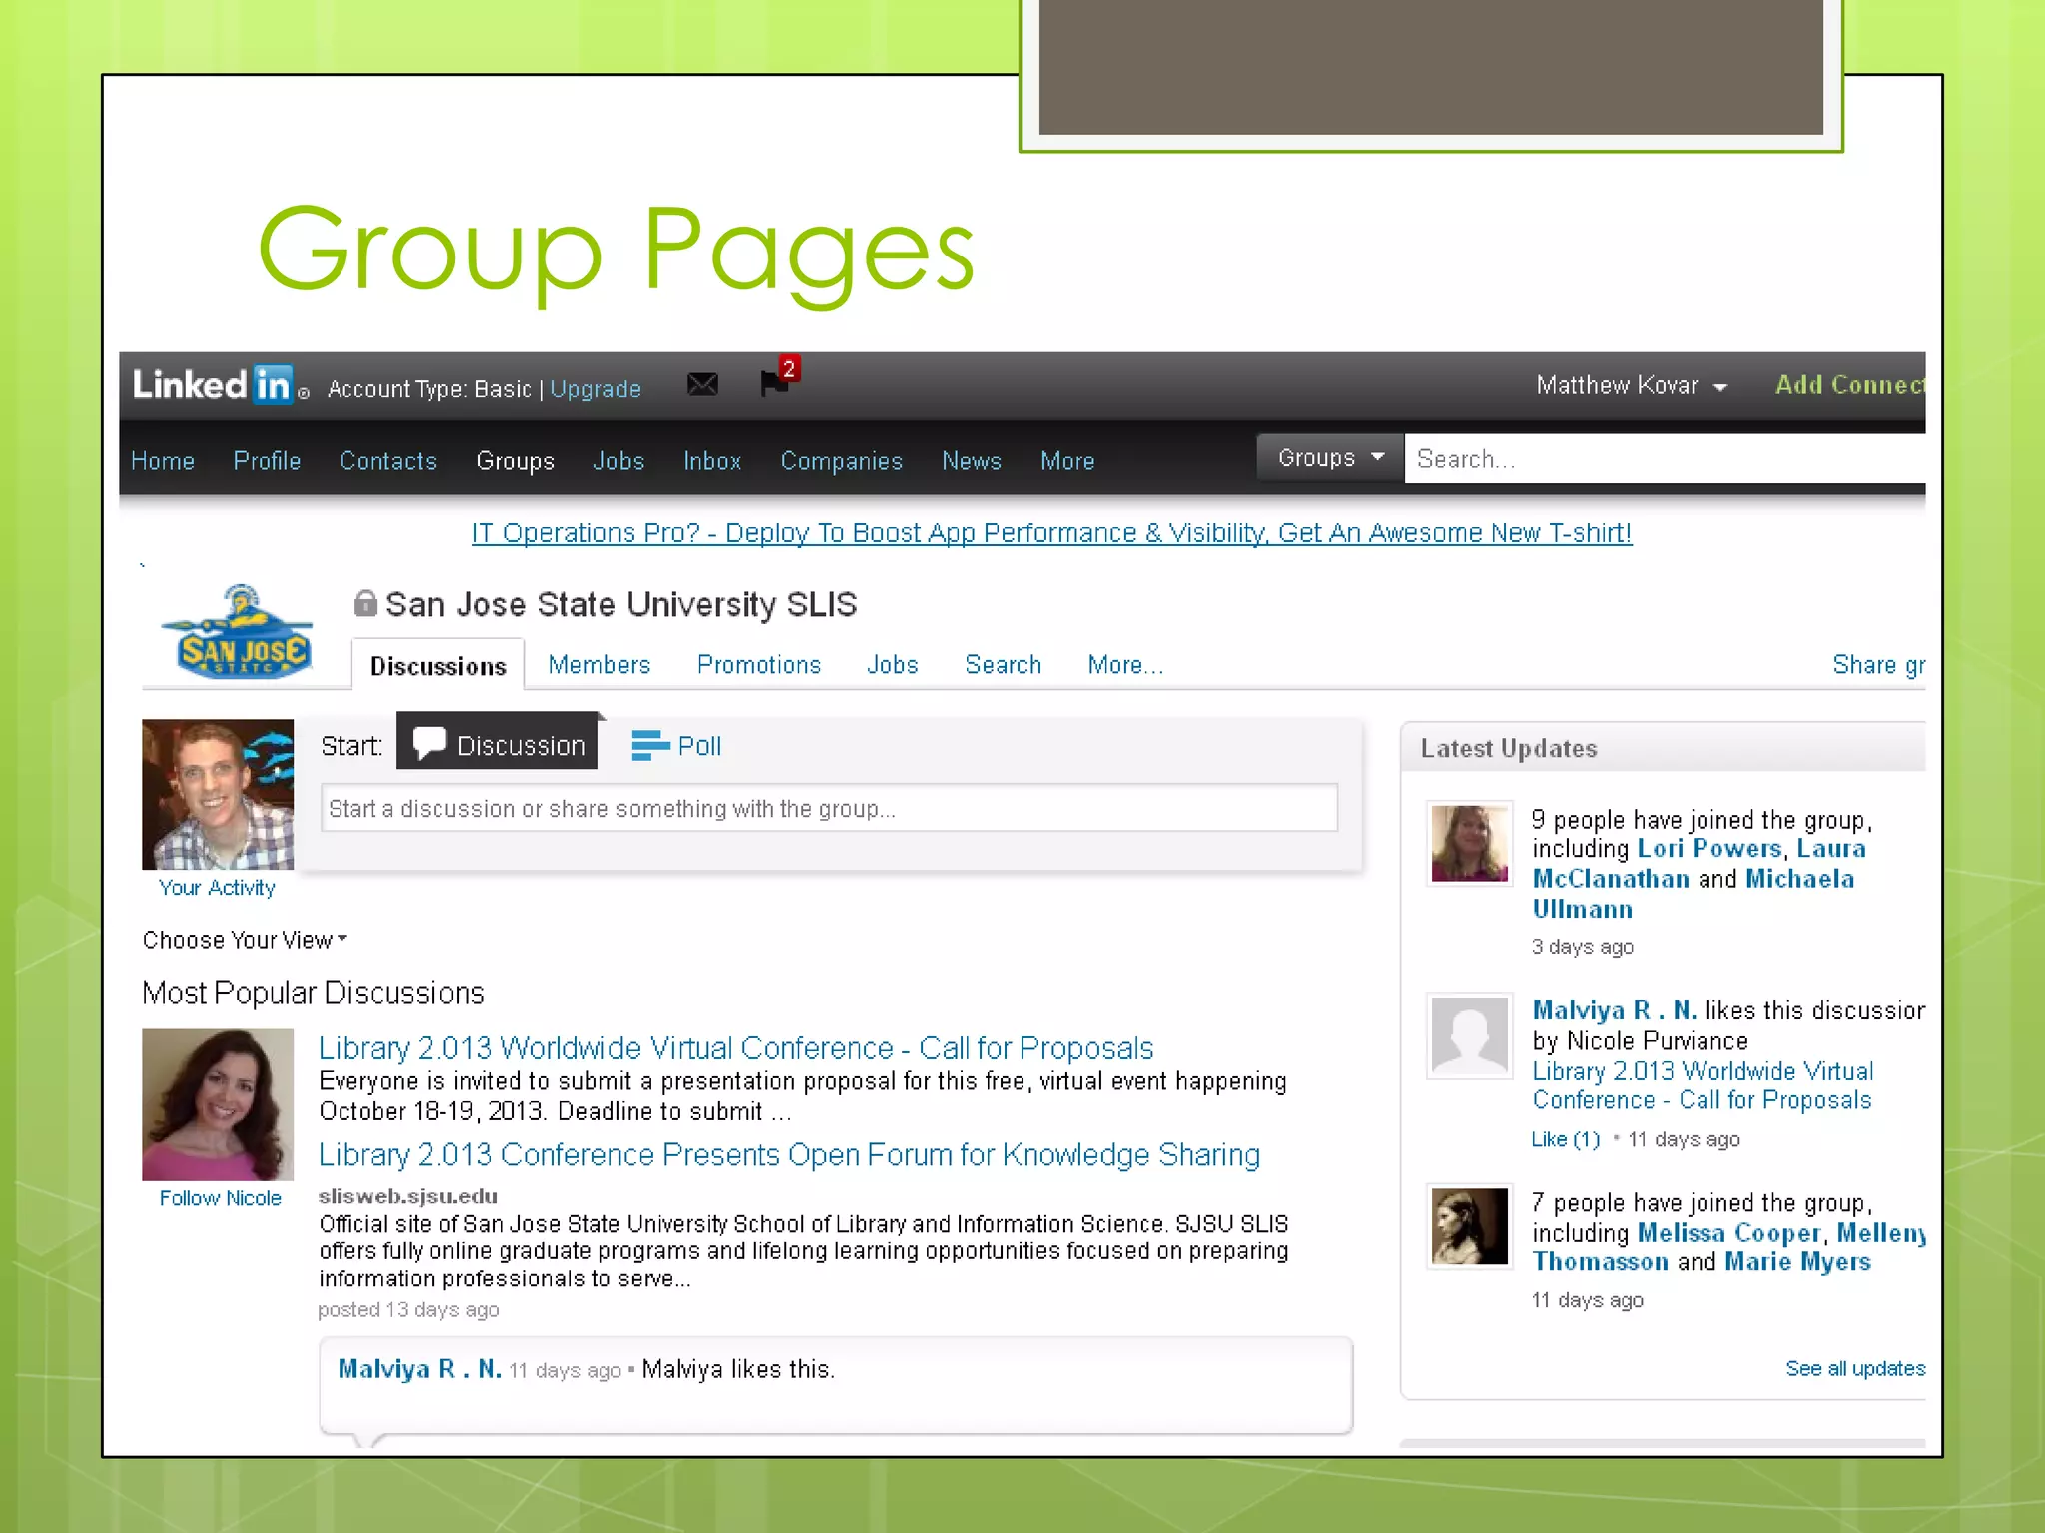Open the Companies menu

pyautogui.click(x=841, y=461)
